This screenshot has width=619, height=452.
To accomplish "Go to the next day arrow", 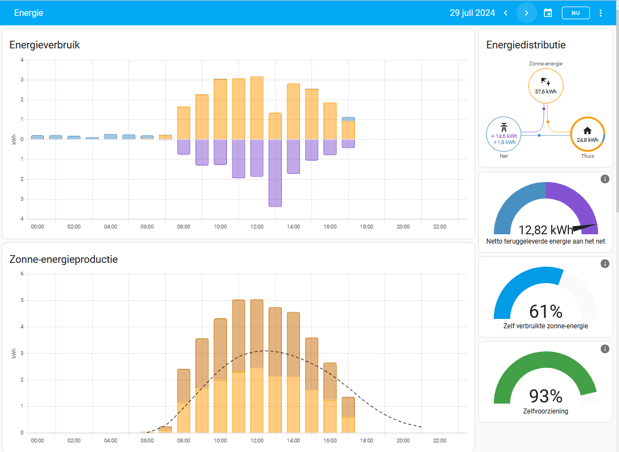I will (526, 13).
